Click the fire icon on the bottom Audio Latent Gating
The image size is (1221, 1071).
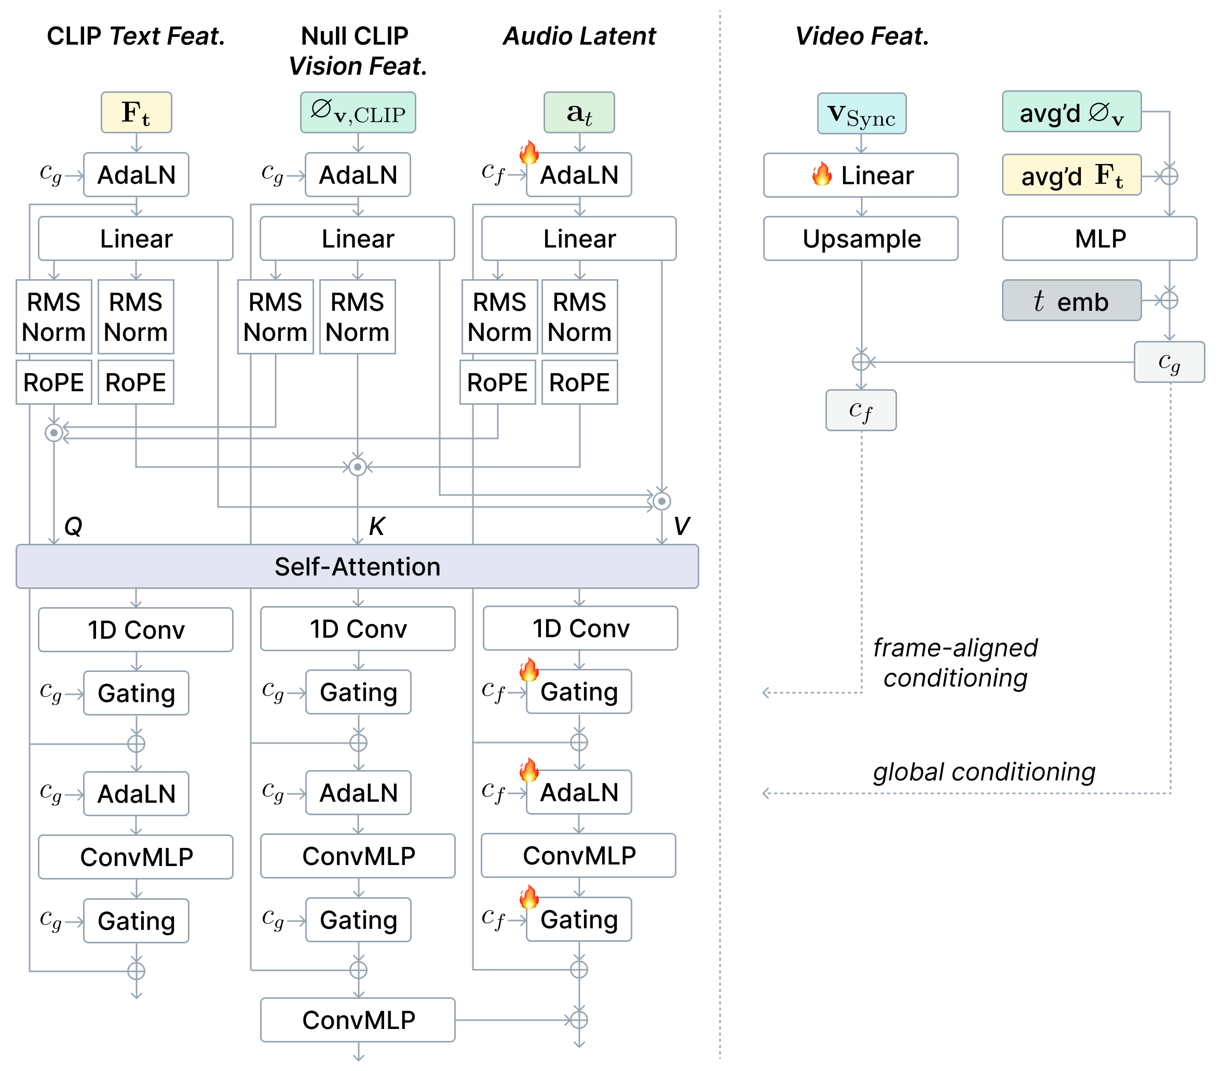528,898
